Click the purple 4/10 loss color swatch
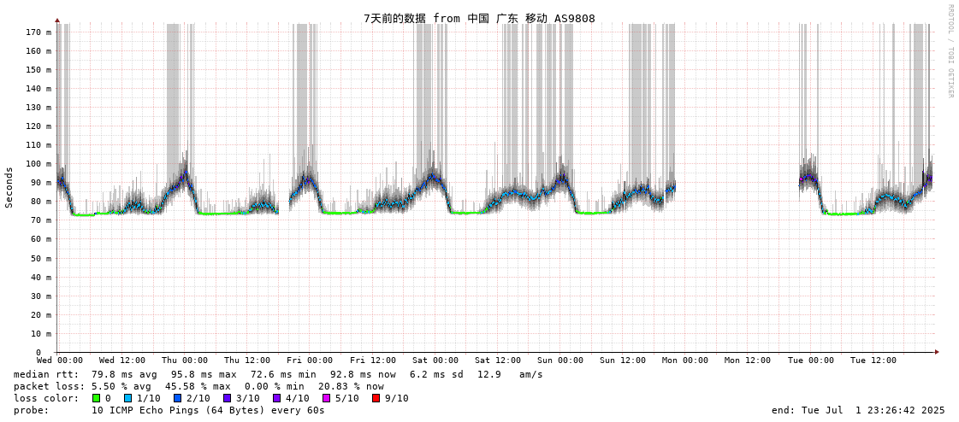959x422 pixels. click(x=276, y=398)
